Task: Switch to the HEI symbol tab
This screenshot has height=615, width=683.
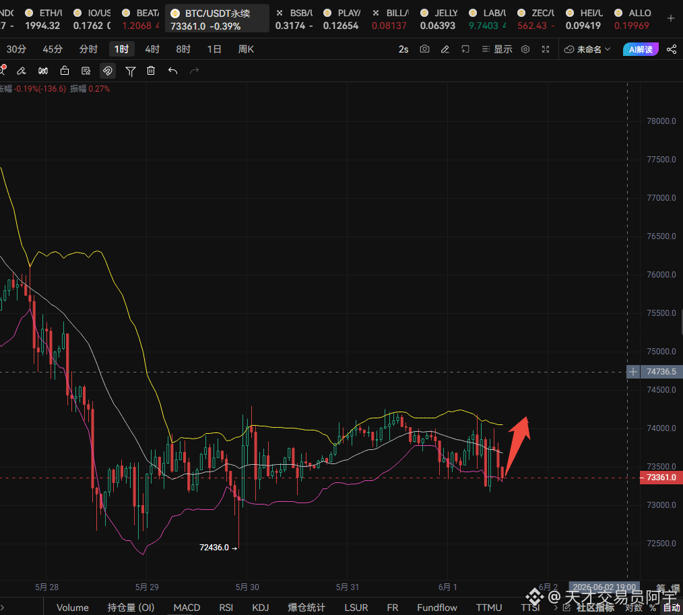Action: (584, 19)
